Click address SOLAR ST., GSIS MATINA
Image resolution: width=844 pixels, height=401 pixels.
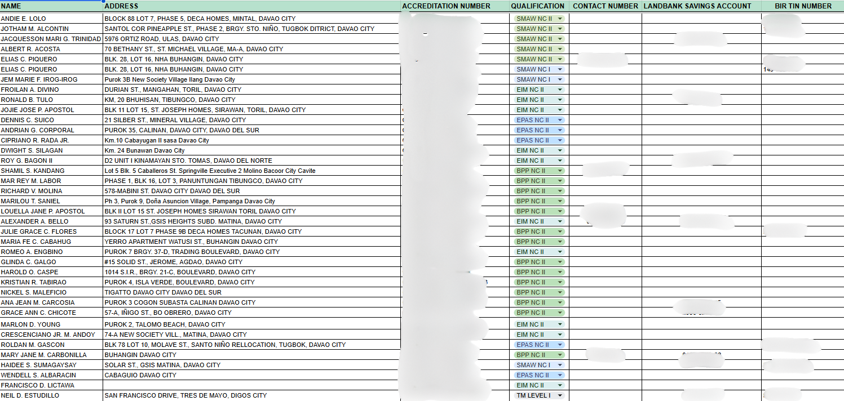coord(251,365)
